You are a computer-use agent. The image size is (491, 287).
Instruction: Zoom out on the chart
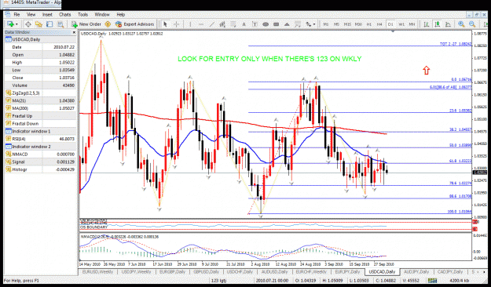click(472, 24)
